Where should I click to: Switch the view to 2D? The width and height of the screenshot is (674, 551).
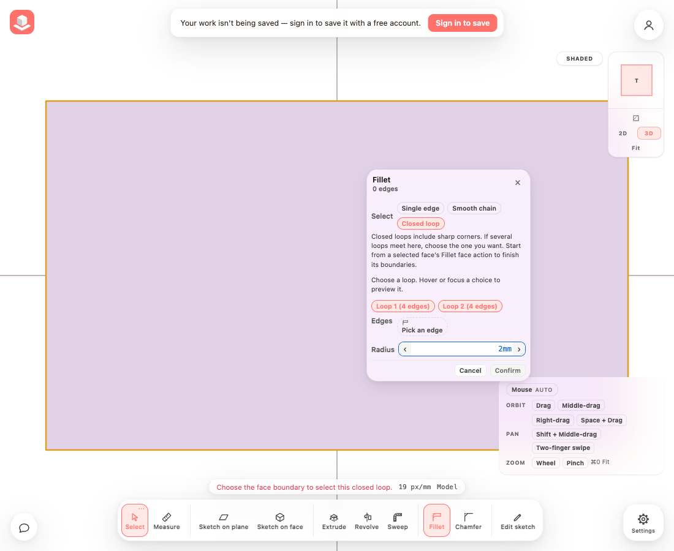click(x=623, y=133)
